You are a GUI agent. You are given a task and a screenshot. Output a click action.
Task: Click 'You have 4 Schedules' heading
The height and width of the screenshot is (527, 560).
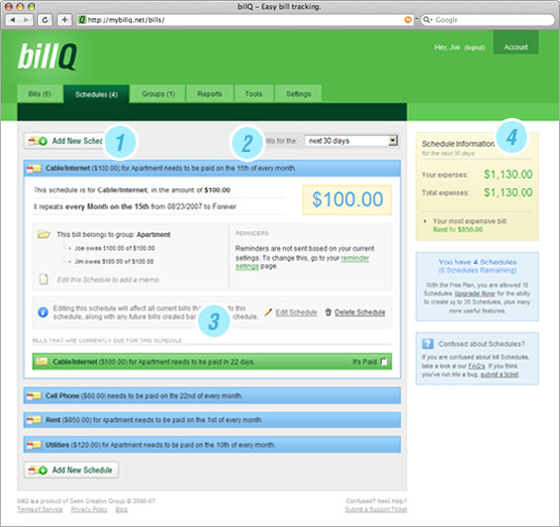click(x=477, y=263)
